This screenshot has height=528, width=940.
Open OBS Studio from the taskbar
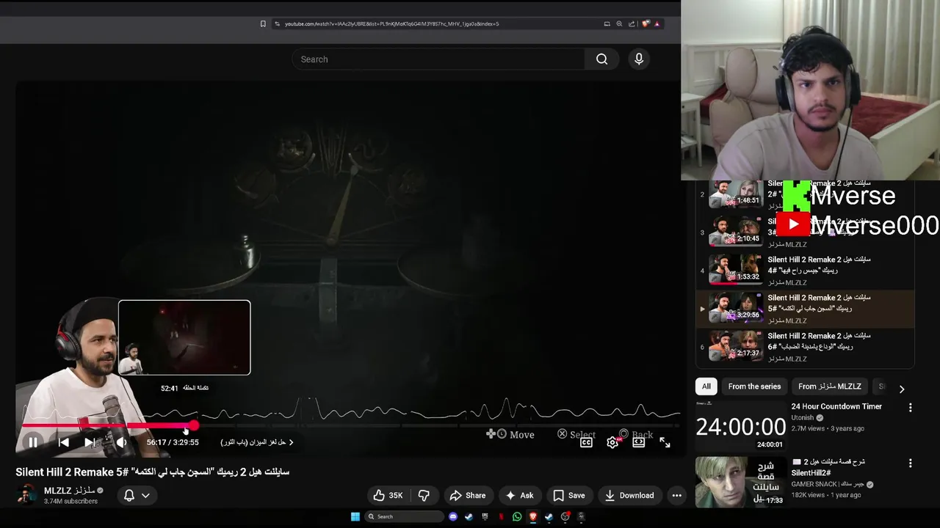[565, 516]
